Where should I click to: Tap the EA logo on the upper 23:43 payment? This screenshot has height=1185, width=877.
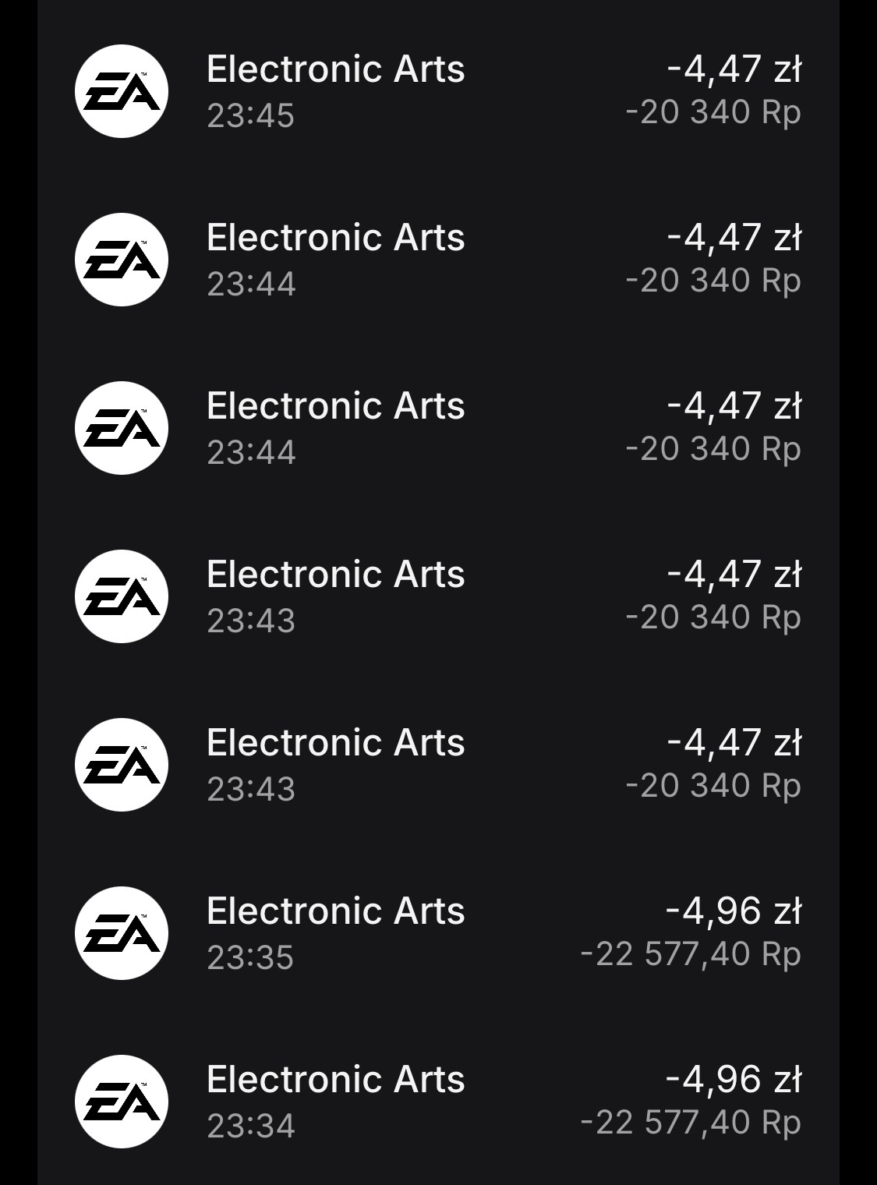pos(122,596)
